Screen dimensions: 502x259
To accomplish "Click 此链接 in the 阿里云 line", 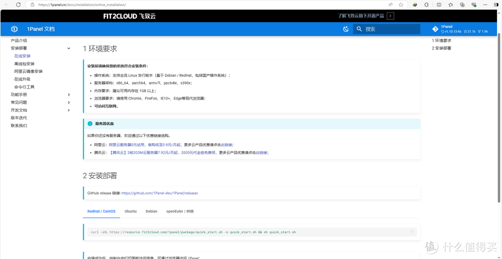I will point(226,145).
